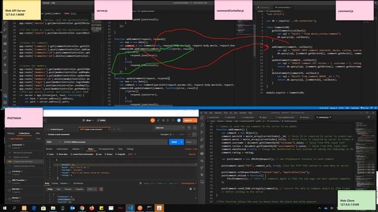Viewport: 378px width, 212px height.
Task: Toggle wrap lines icon beside response JSON dropdown
Action: [x=101, y=189]
